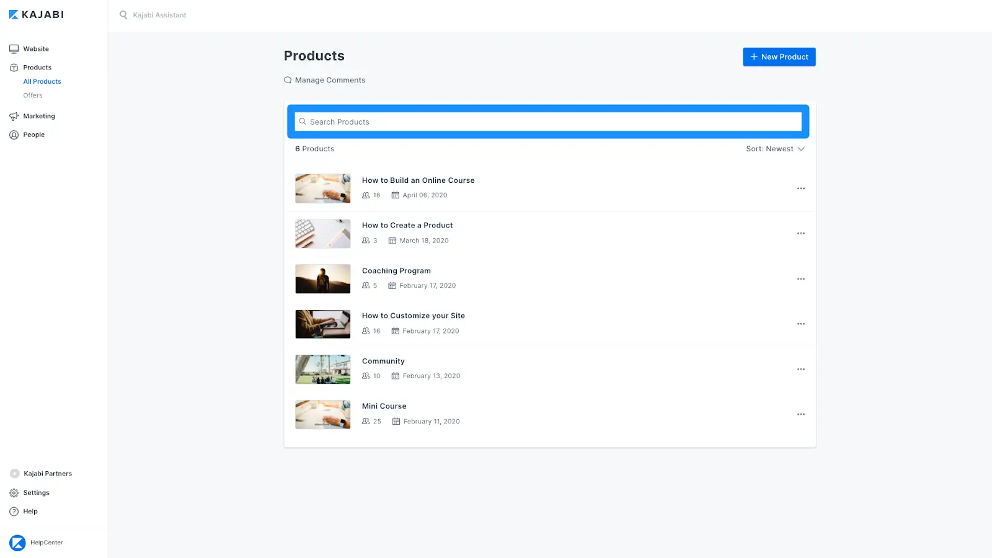Click the New Product button
992x558 pixels.
779,56
